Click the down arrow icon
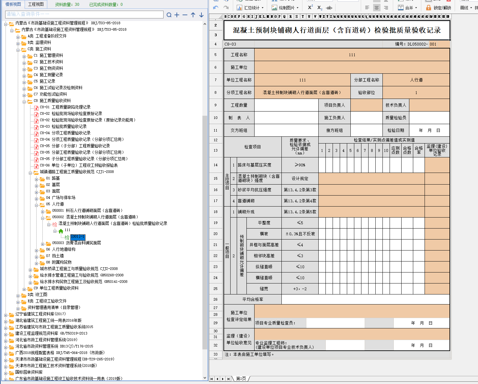Viewport: 478px width, 384px height. (x=201, y=15)
